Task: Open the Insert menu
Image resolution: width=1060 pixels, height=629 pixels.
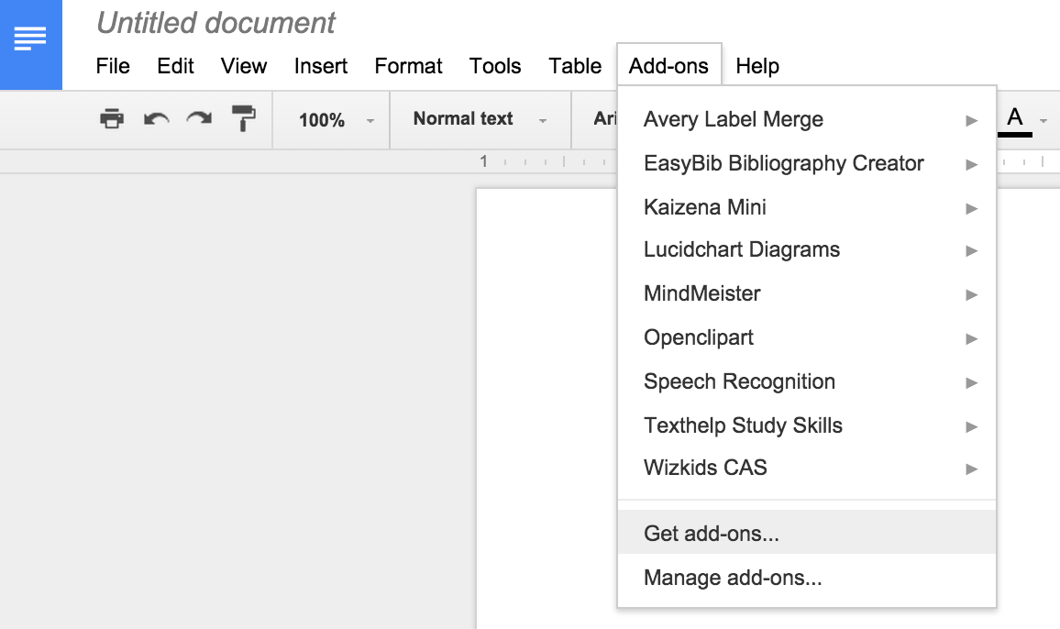Action: (320, 66)
